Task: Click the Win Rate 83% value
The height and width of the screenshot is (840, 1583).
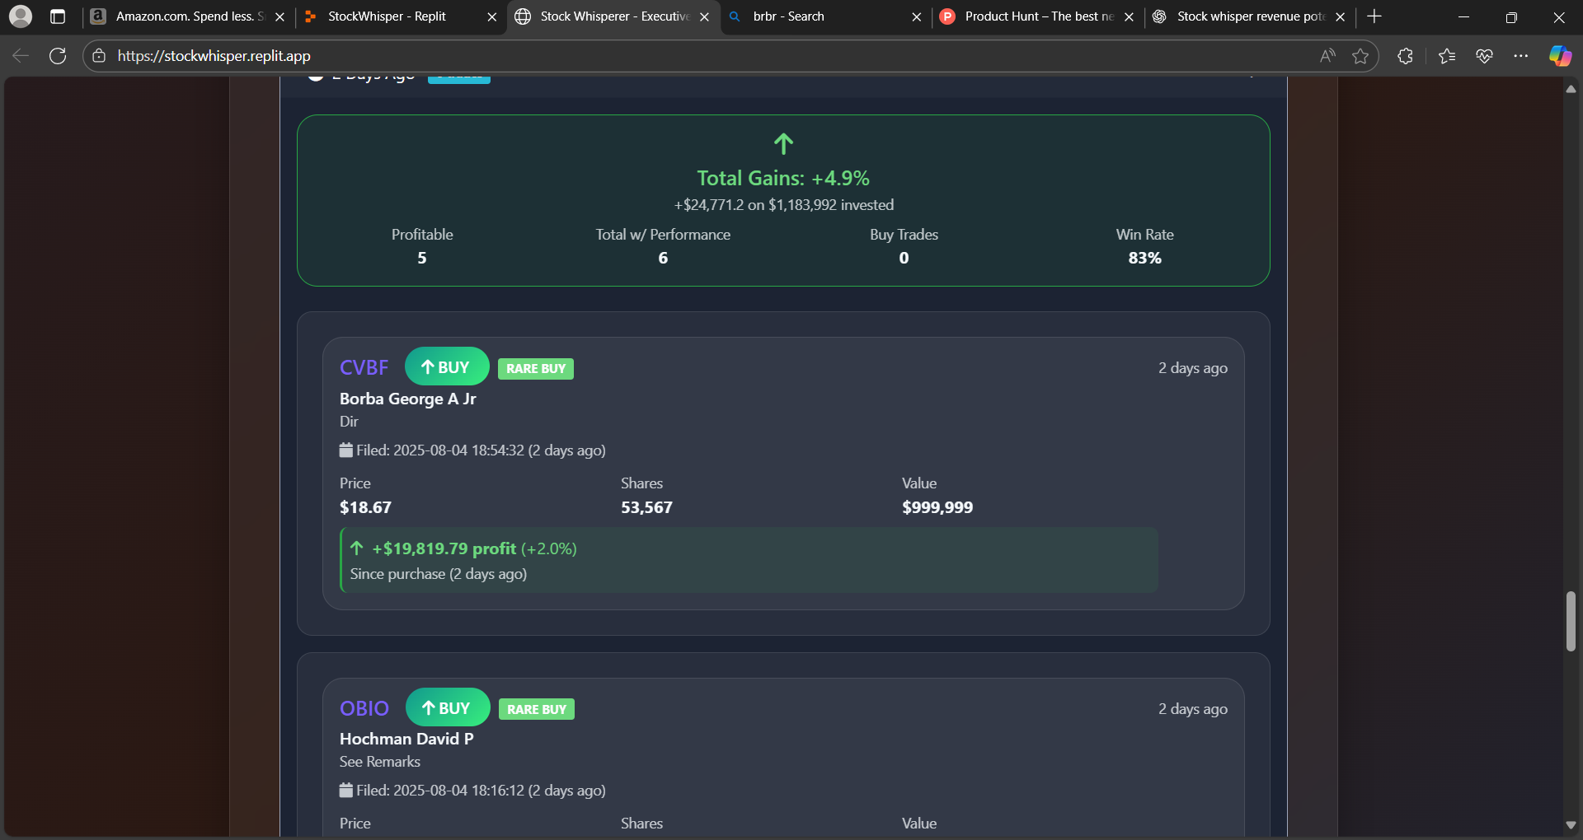Action: [x=1144, y=258]
